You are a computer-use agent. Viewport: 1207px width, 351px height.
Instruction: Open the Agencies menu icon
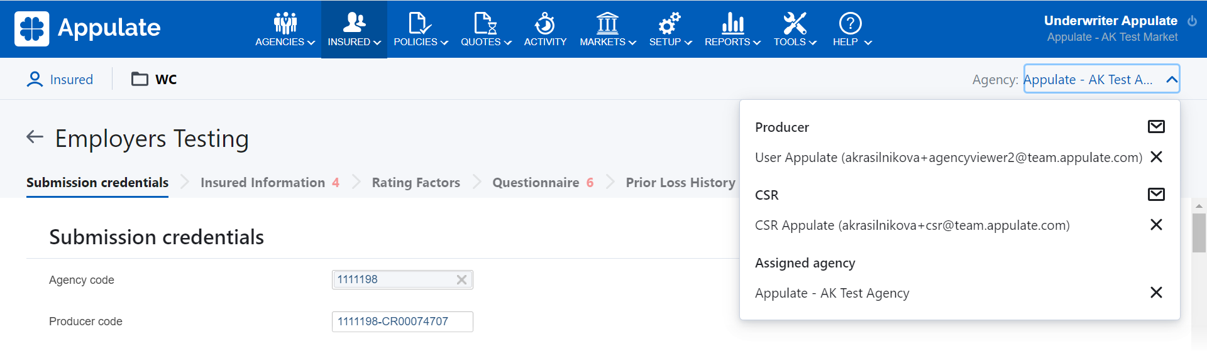pos(285,23)
